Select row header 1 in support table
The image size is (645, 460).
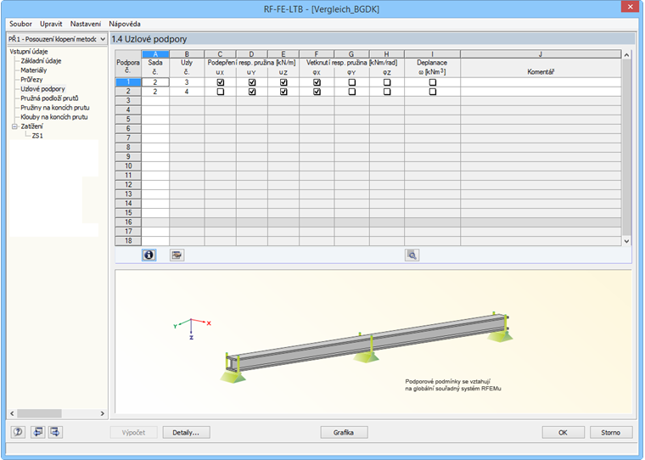point(128,82)
